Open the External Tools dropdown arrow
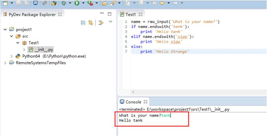Viewport: 267px width, 137px height. pyautogui.click(x=97, y=3)
